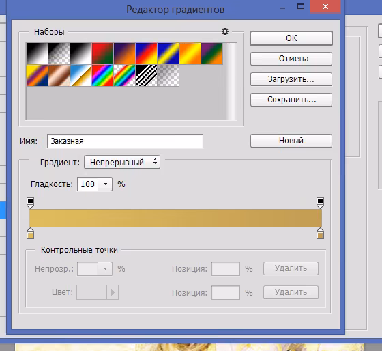Select the left color stop

(x=30, y=234)
